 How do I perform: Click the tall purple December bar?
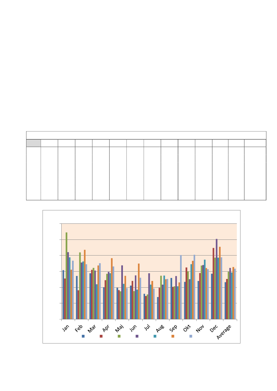(217, 279)
